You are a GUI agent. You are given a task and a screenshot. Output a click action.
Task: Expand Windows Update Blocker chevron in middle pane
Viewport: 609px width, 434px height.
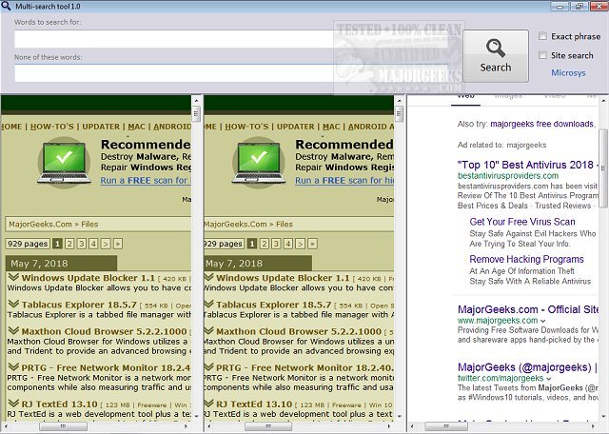208,277
